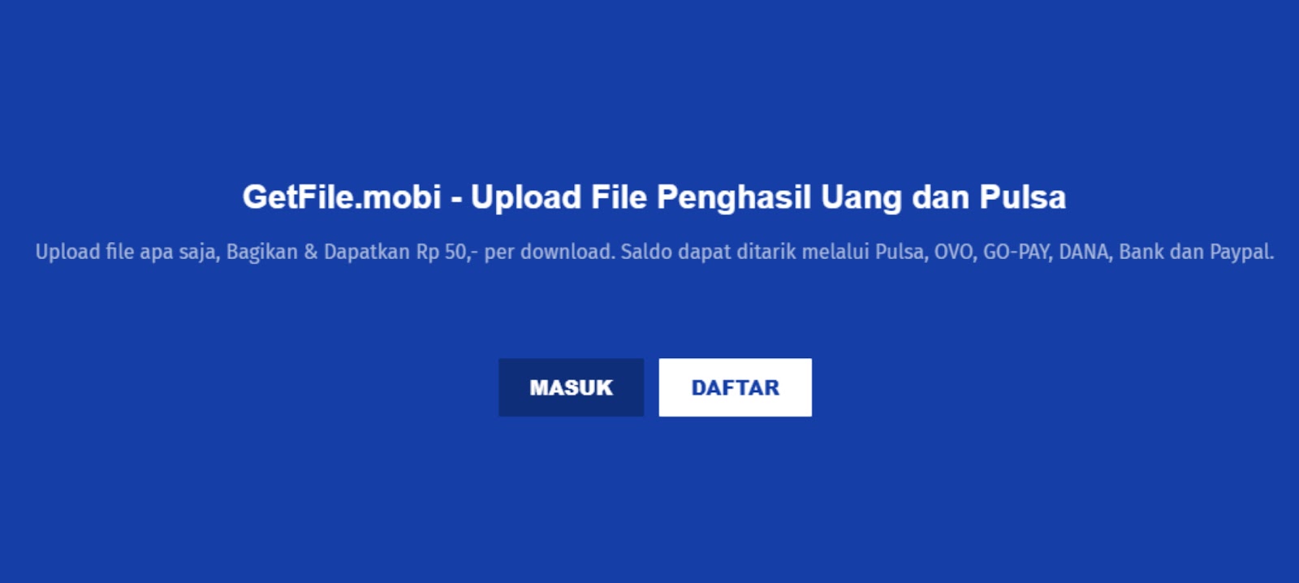Click "Penghasil" in the headline
This screenshot has width=1299, height=583.
733,197
